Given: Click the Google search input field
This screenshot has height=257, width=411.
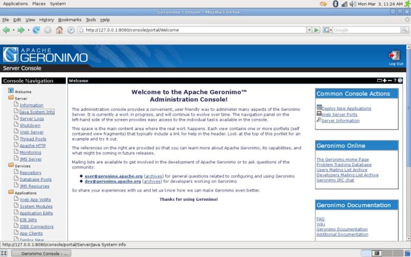Looking at the screenshot, I should 366,30.
